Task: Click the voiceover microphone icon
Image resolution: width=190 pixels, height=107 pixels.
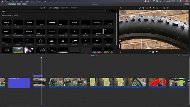Action: click(120, 51)
